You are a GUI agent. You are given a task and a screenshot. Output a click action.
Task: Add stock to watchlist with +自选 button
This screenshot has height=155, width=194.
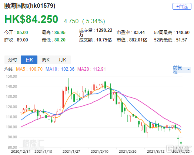click(182, 6)
